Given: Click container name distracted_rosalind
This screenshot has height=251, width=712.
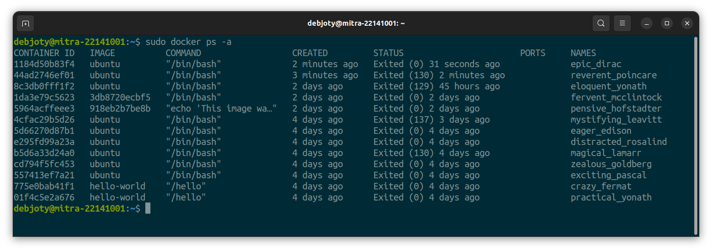Looking at the screenshot, I should 619,142.
